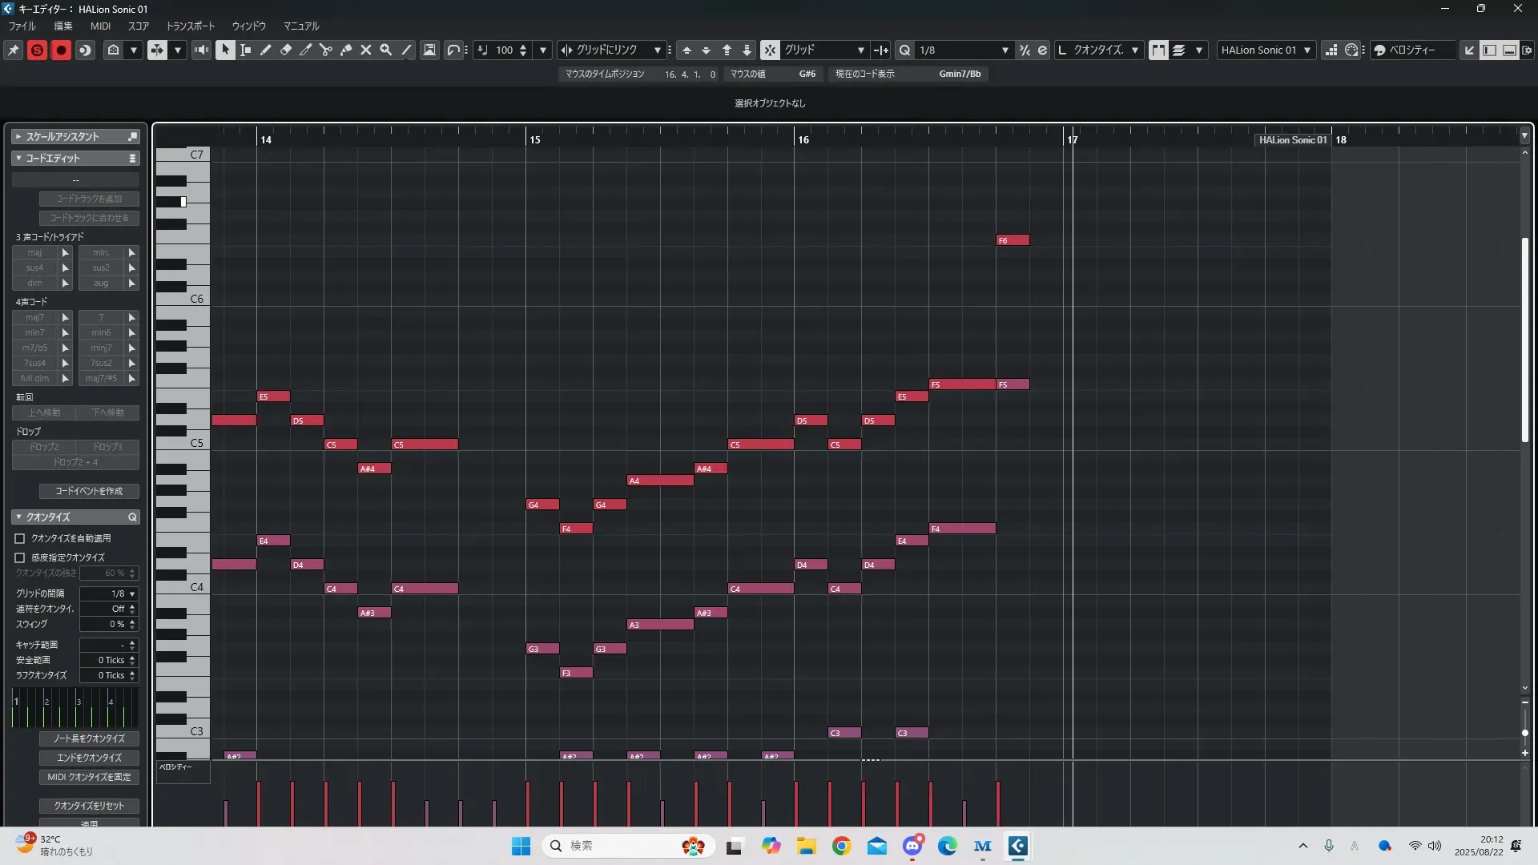Toggle the Solo Editor button
Viewport: 1538px width, 865px height.
37,50
